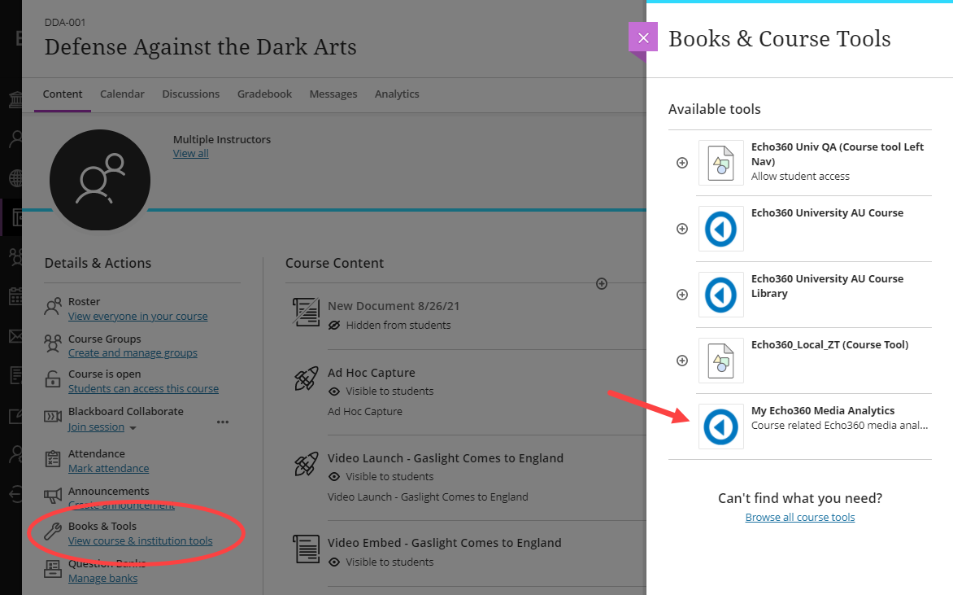Open the Discussions tab
This screenshot has width=953, height=595.
[x=191, y=94]
